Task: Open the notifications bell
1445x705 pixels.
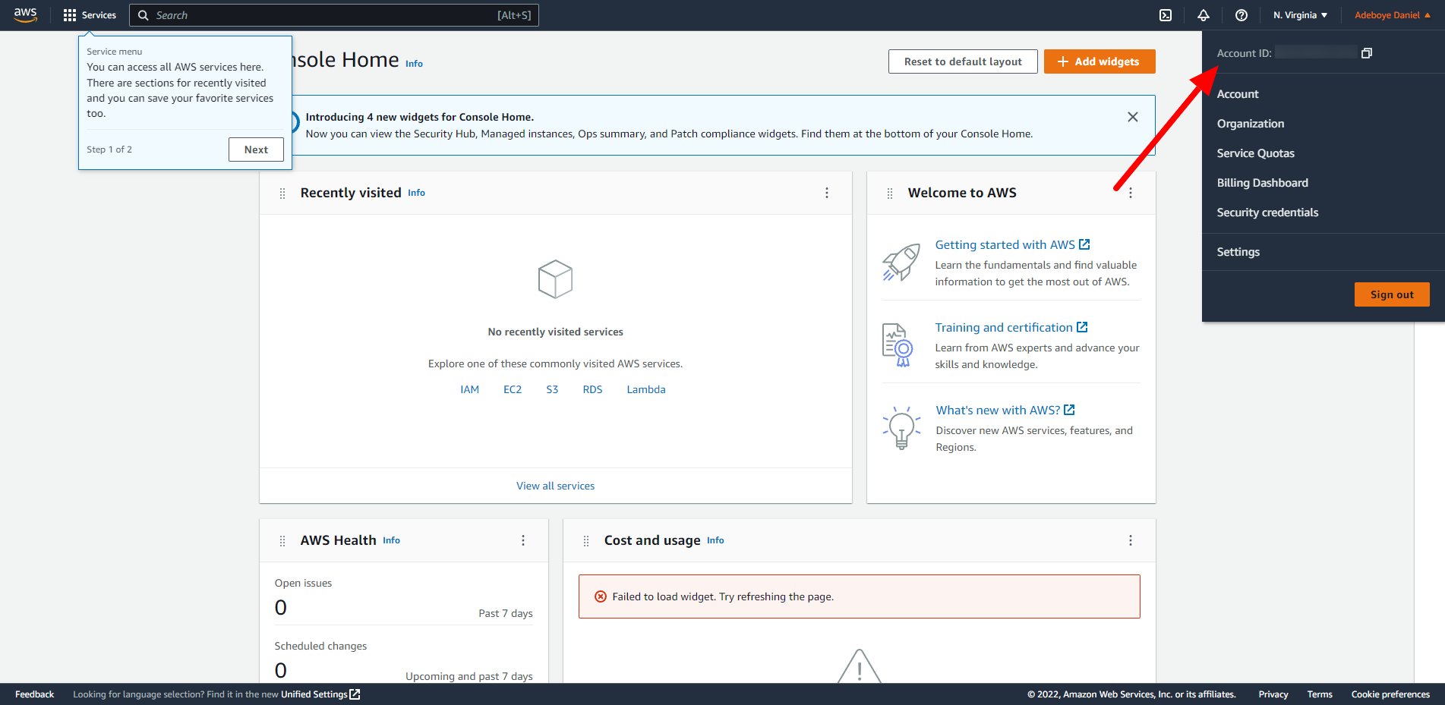Action: click(x=1204, y=15)
